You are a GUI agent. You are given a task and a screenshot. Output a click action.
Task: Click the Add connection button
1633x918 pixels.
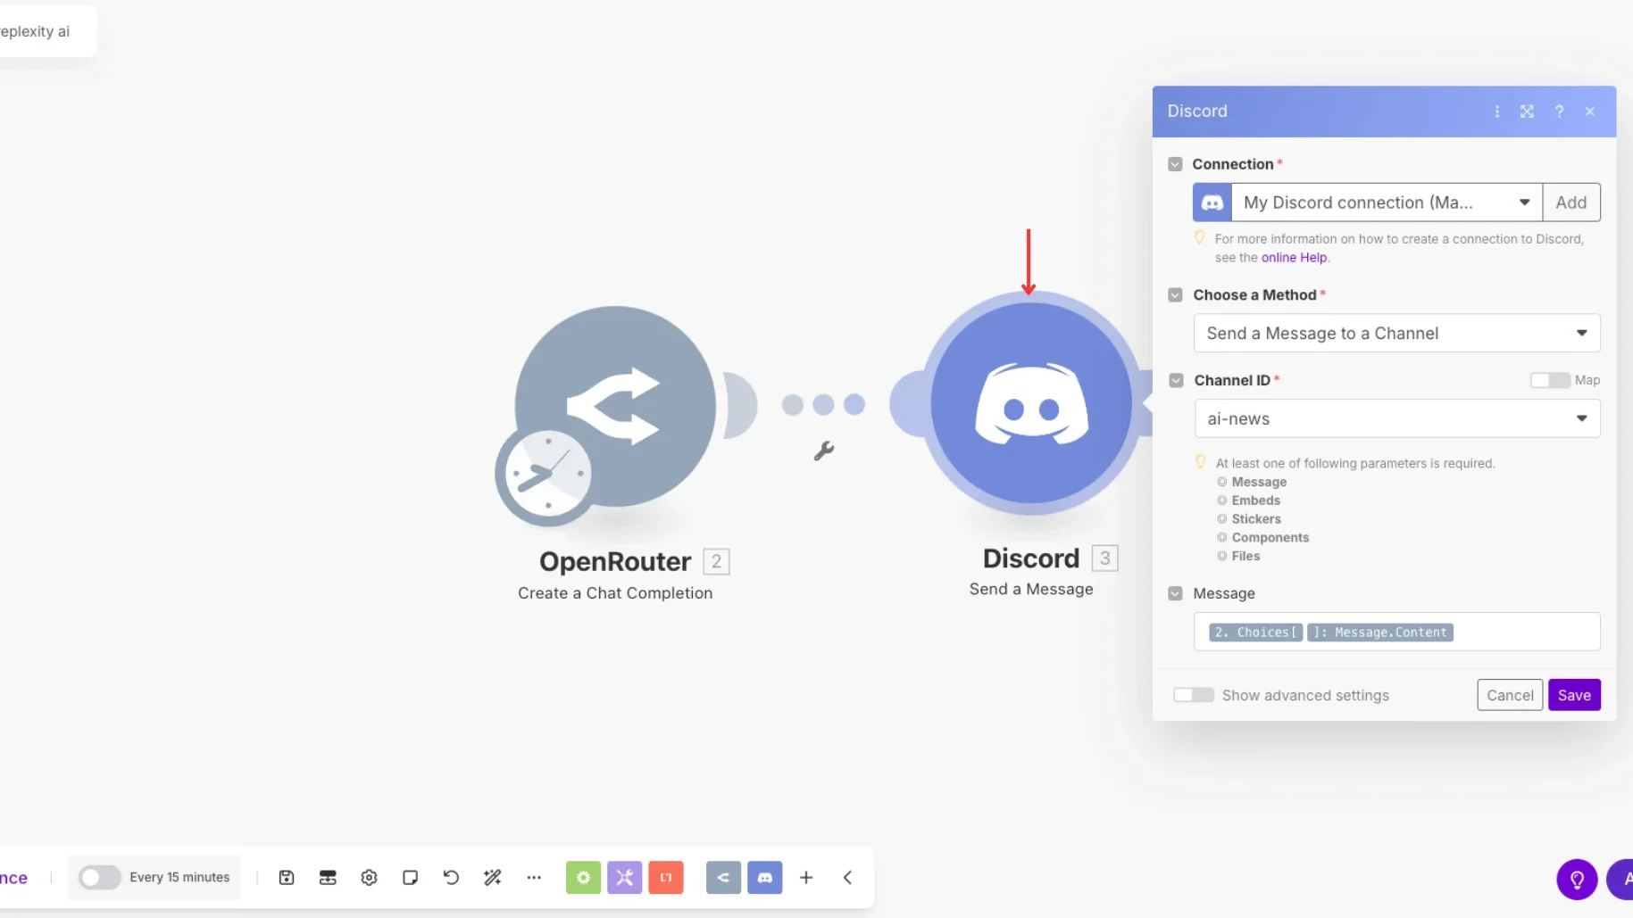coord(1571,203)
